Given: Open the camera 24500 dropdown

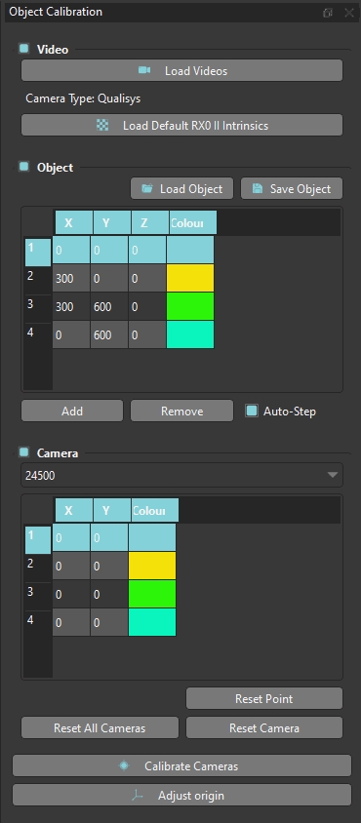Looking at the screenshot, I should click(x=181, y=475).
